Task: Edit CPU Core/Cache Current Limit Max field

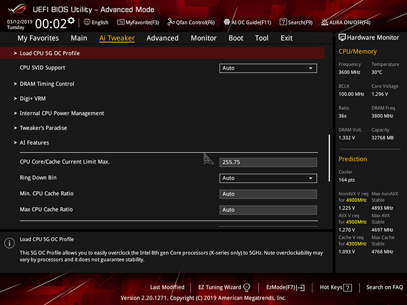Action: point(268,163)
